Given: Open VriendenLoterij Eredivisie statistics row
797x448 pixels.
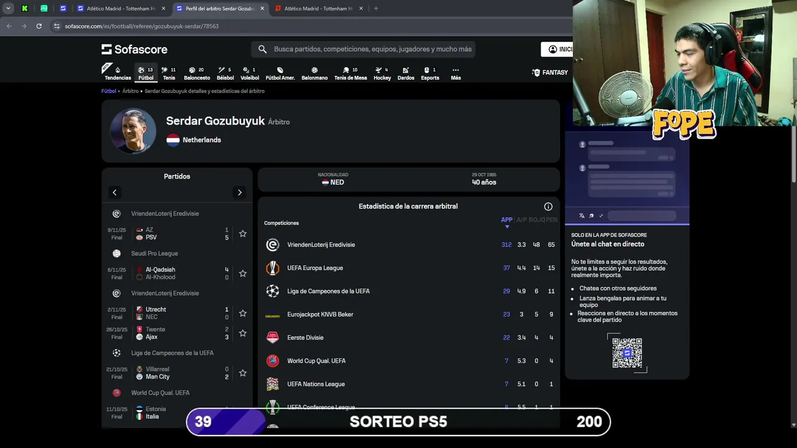Looking at the screenshot, I should 408,245.
